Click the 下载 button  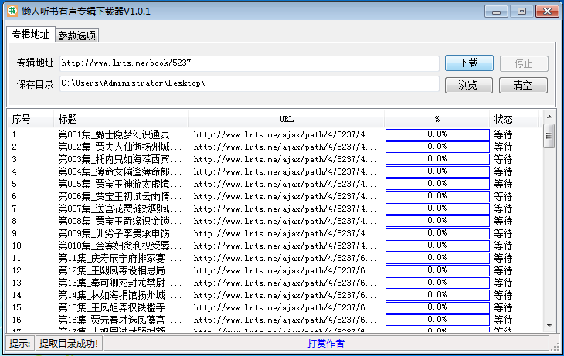468,63
